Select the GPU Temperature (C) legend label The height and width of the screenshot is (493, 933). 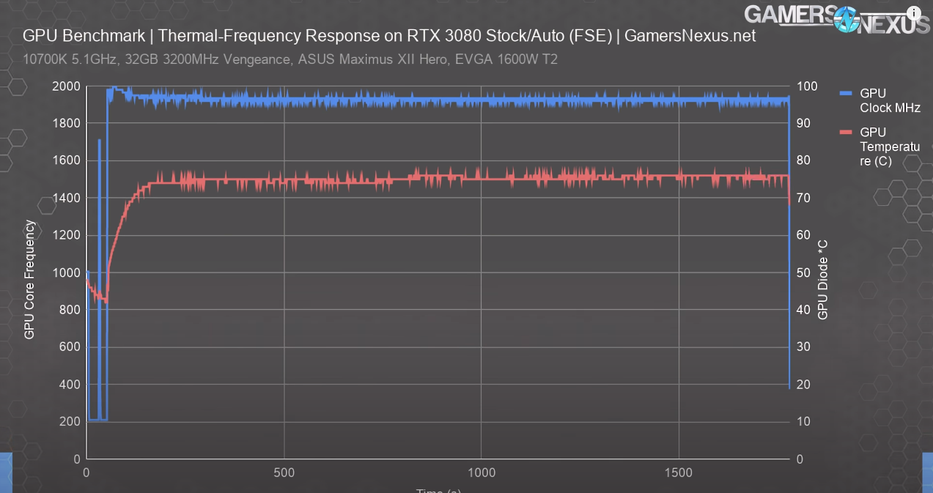[889, 147]
